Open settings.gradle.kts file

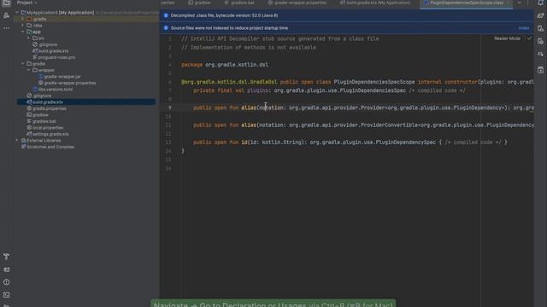(x=48, y=134)
